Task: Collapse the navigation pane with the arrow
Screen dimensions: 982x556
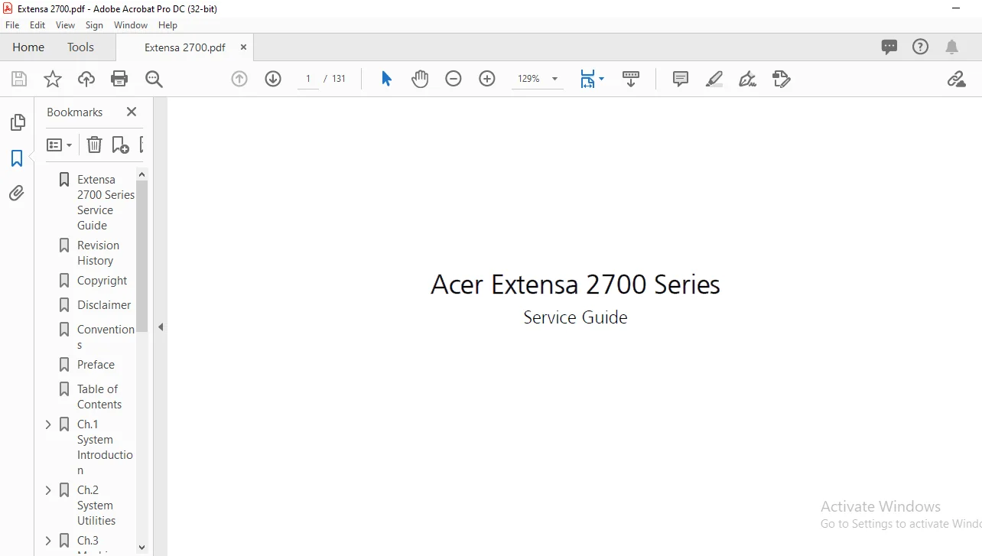Action: [x=161, y=327]
